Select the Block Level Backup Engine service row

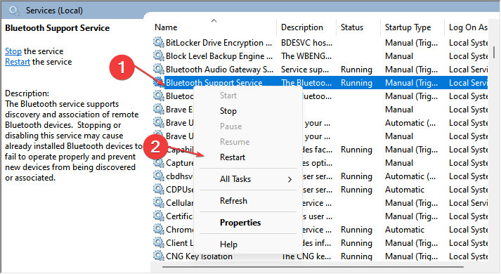[x=320, y=56]
